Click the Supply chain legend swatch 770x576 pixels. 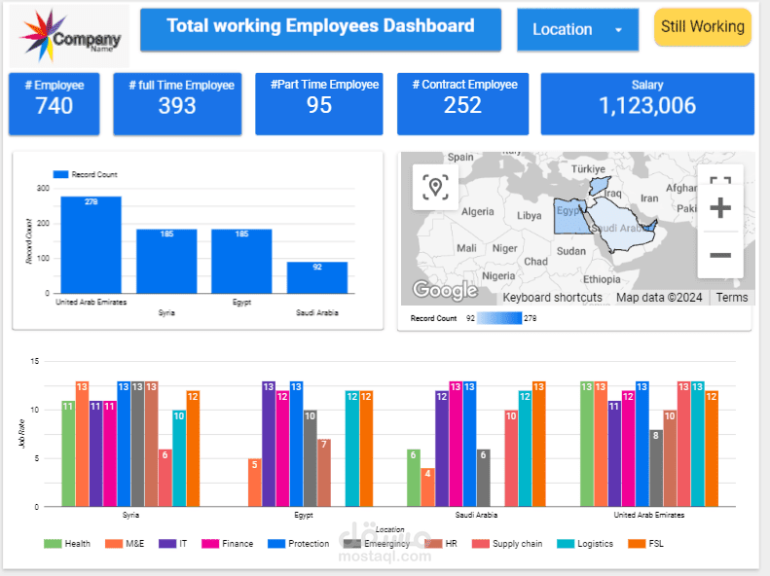click(481, 544)
